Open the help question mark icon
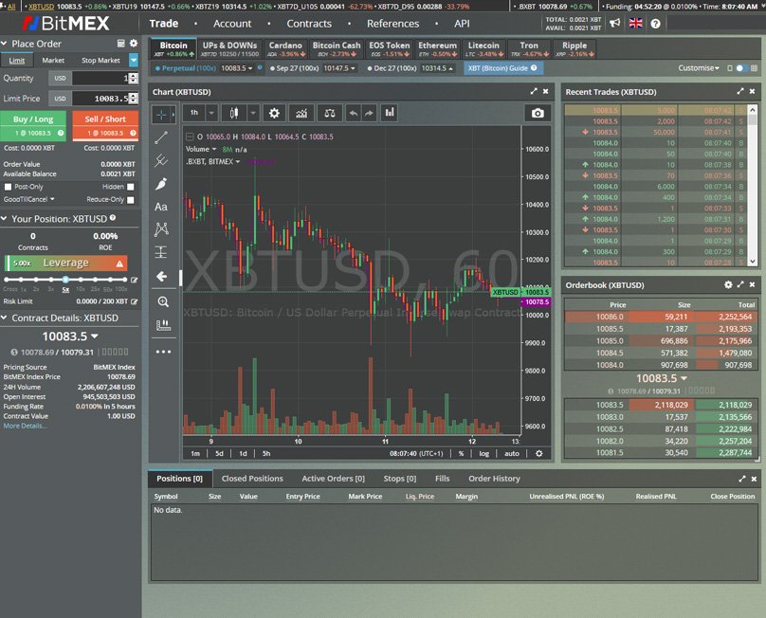This screenshot has width=766, height=618. click(656, 24)
